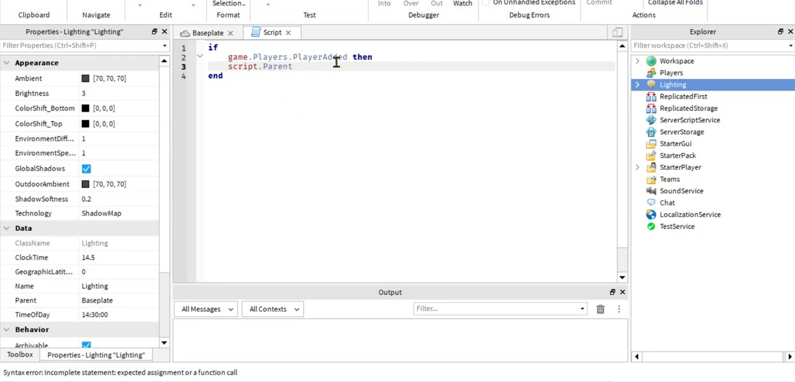Click the LocalizationService globe icon
This screenshot has width=795, height=382.
click(x=651, y=214)
